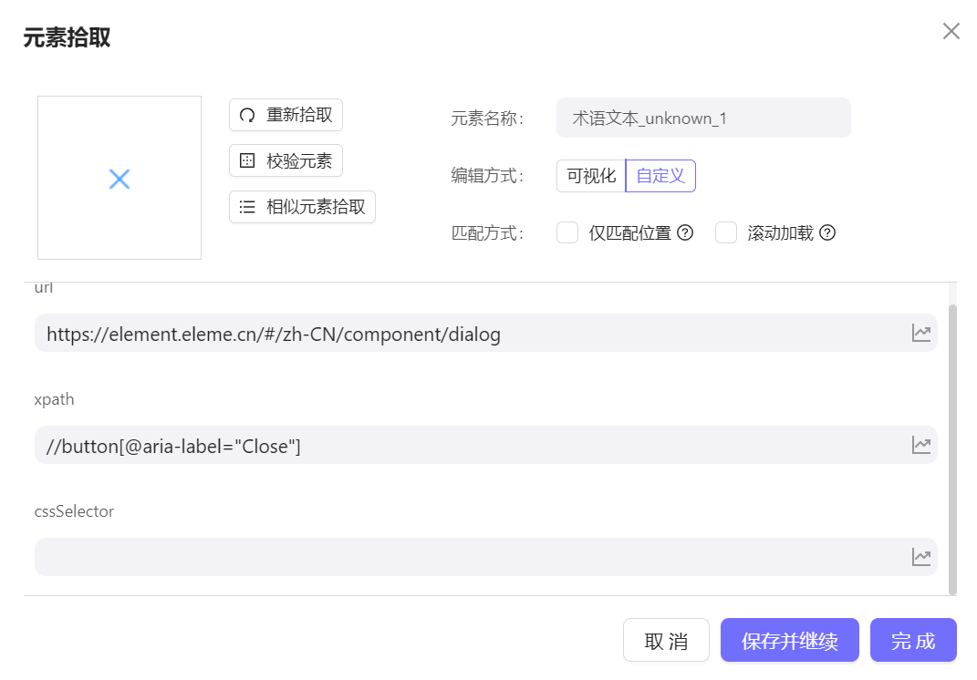Image resolution: width=977 pixels, height=680 pixels.
Task: Switch 编辑方式 to 可视化 mode
Action: [590, 175]
